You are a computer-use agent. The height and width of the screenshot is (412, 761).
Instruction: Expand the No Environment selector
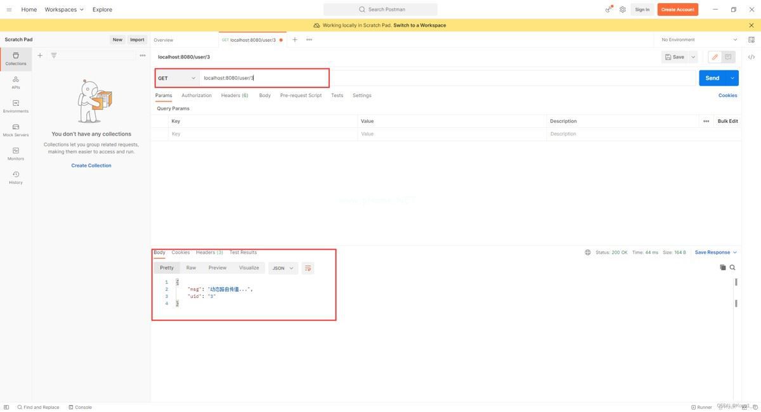point(699,39)
